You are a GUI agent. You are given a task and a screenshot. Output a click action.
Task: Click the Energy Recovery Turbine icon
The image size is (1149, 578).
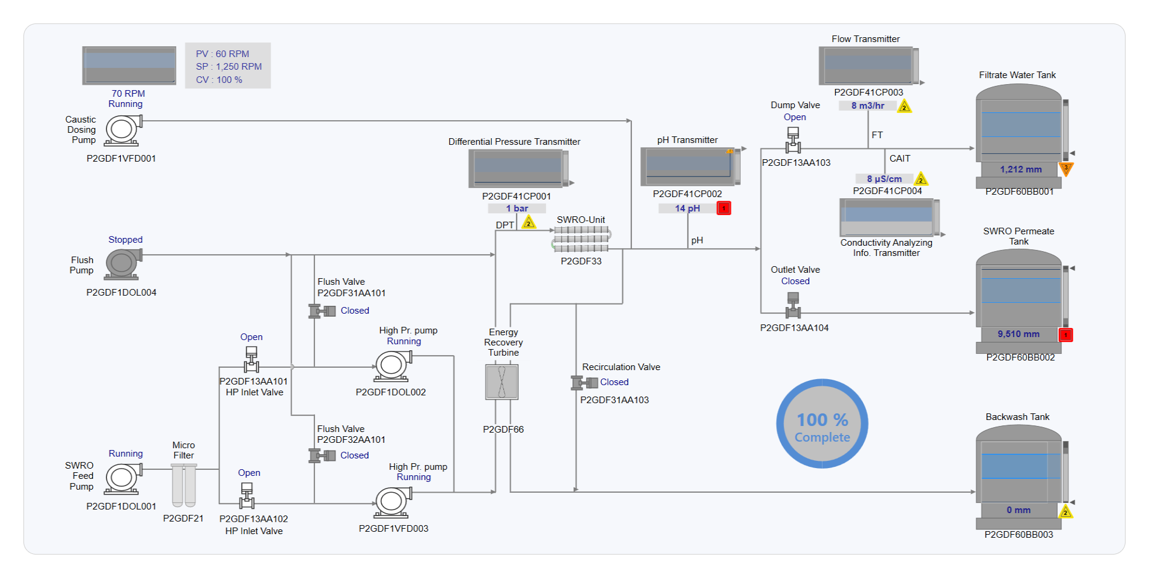pos(501,382)
